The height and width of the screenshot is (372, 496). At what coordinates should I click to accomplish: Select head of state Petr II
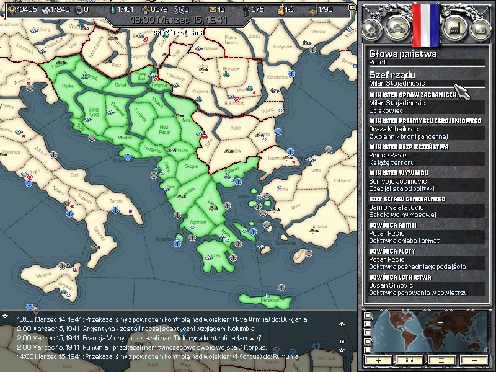pos(427,63)
